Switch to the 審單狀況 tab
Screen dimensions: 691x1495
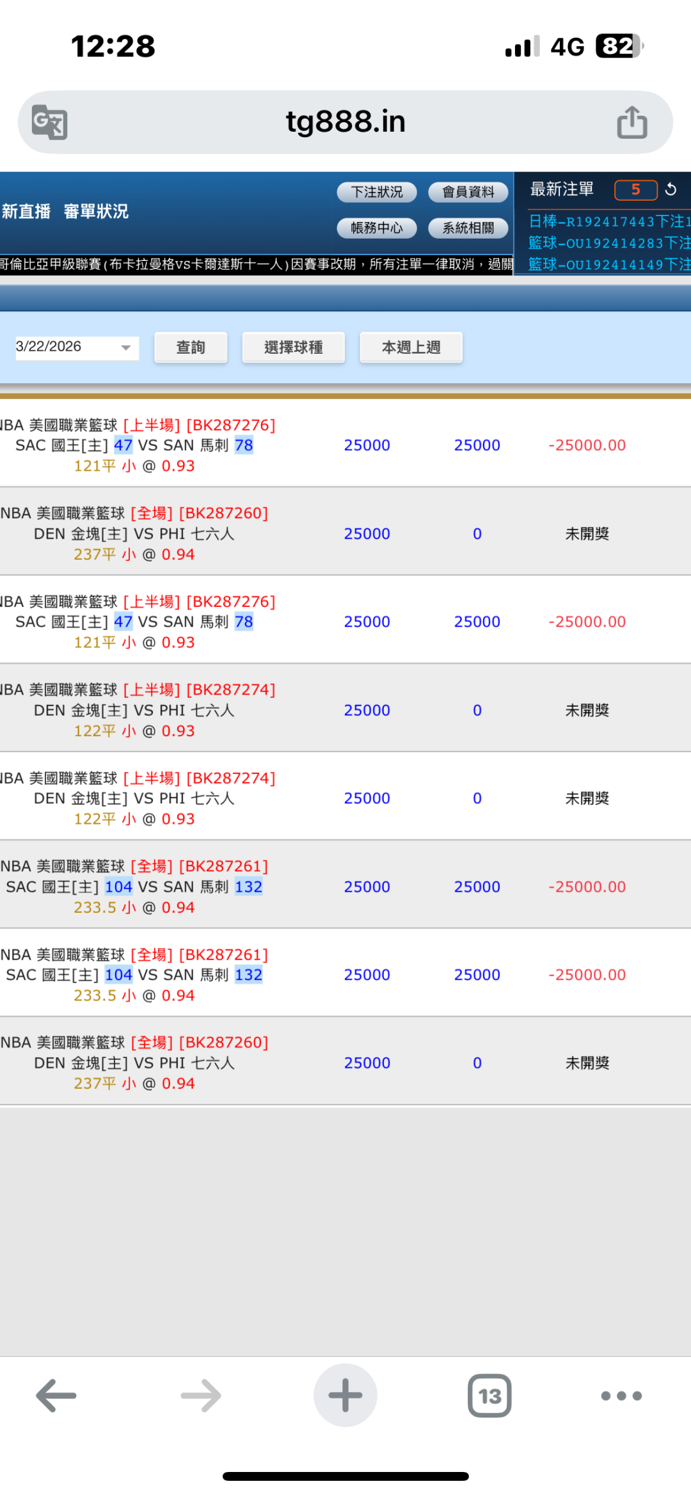tap(96, 212)
